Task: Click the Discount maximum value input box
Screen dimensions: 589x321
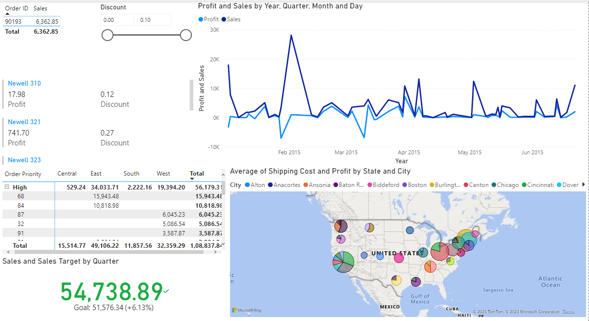Action: (x=154, y=20)
